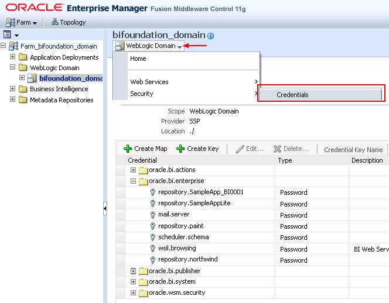Collapse the left navigation pane splitter

105,208
